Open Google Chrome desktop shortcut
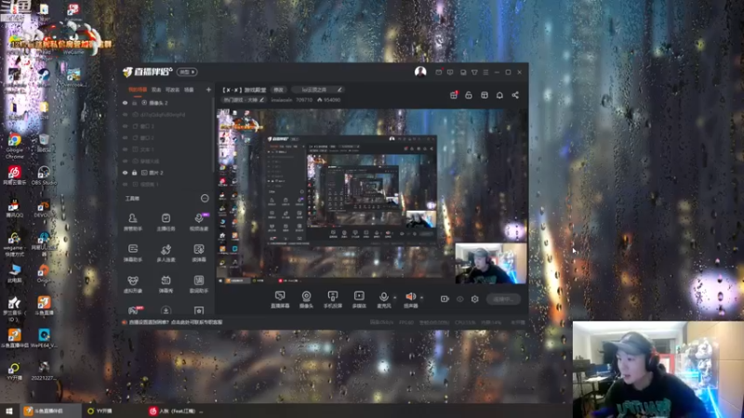Image resolution: width=744 pixels, height=418 pixels. click(14, 146)
